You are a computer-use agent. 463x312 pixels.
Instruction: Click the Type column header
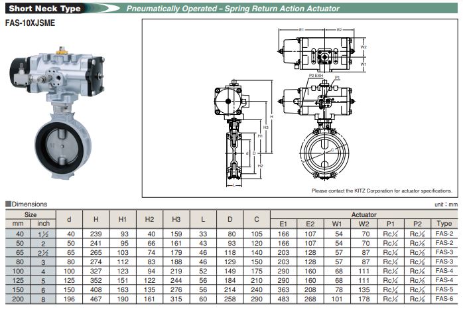coord(444,224)
